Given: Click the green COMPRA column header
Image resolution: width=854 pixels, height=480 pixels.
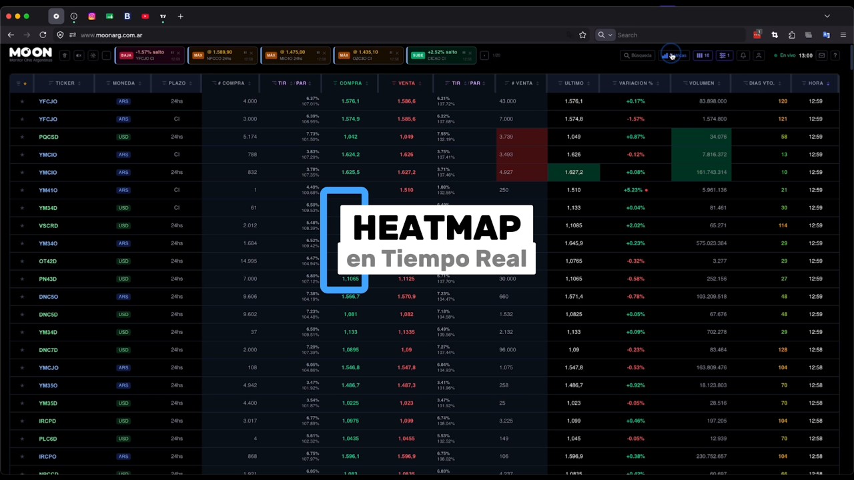Looking at the screenshot, I should (x=350, y=83).
